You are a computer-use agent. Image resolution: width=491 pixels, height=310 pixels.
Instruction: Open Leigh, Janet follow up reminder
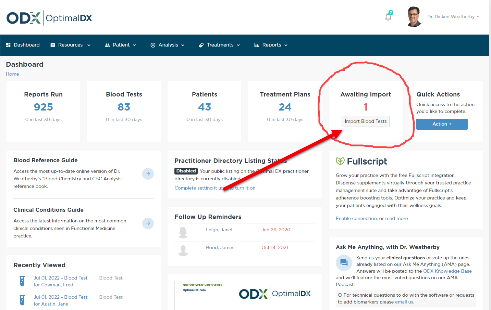tap(219, 230)
